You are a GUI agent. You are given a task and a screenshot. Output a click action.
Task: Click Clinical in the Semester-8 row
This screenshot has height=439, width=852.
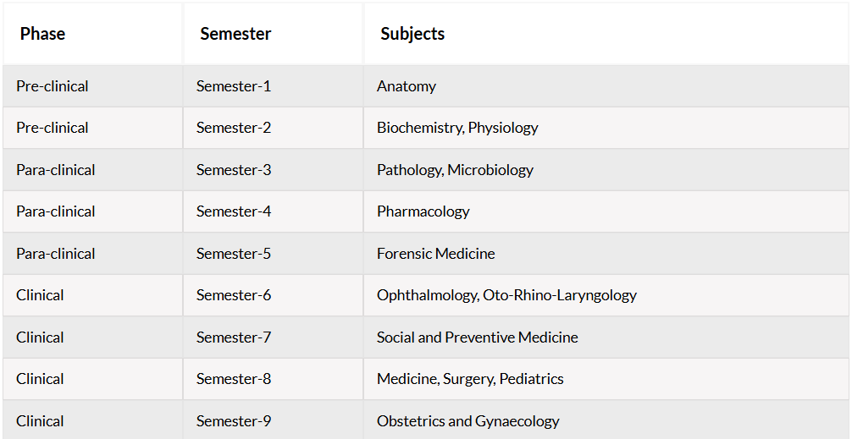point(92,379)
